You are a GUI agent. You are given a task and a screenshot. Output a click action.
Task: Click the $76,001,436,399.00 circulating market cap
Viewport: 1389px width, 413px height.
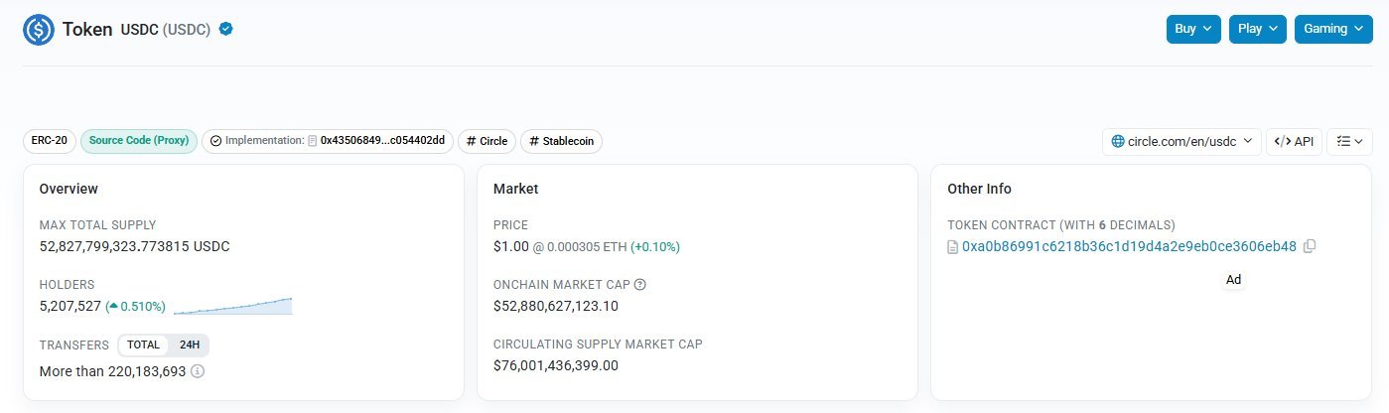(x=556, y=365)
